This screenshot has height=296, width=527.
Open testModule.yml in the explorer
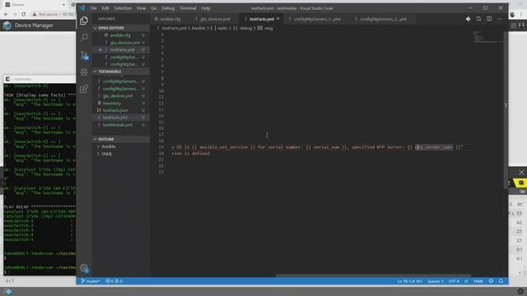(117, 125)
